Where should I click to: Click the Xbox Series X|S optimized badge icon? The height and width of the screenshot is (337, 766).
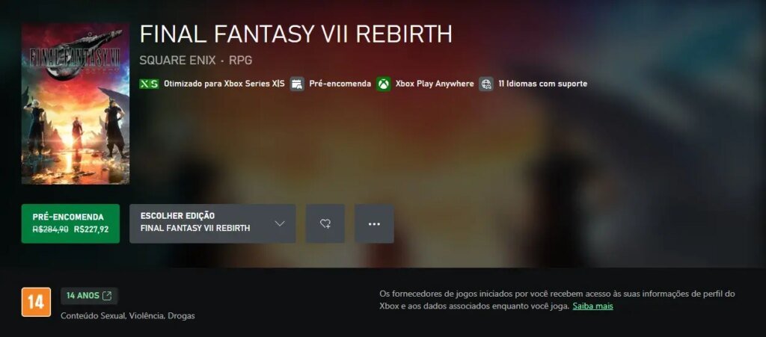[149, 84]
